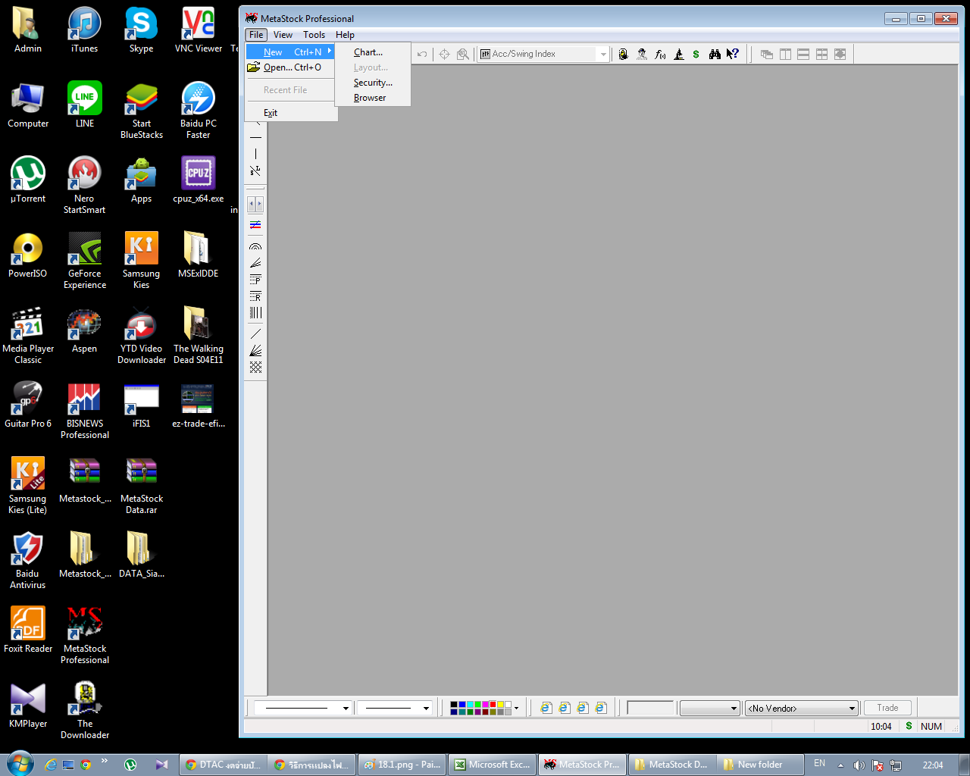Click the crosshair target toolbar icon
The width and height of the screenshot is (970, 776).
[445, 54]
